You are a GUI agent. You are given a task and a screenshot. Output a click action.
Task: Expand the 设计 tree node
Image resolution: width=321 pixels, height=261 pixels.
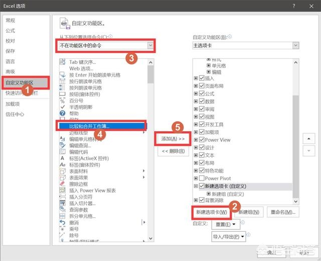click(196, 147)
